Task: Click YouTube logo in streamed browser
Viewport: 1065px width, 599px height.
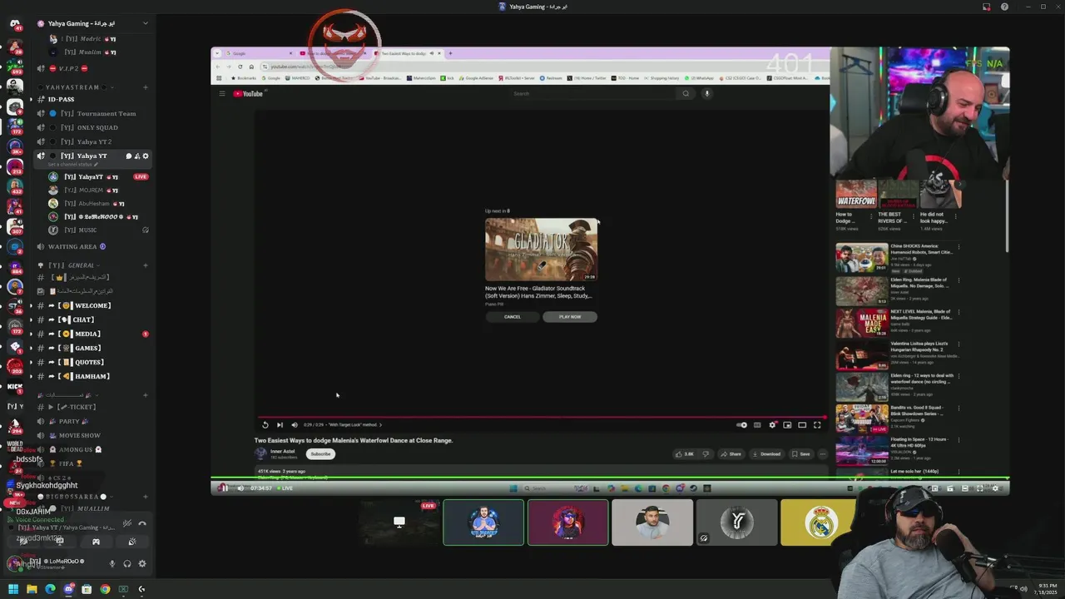Action: tap(248, 94)
